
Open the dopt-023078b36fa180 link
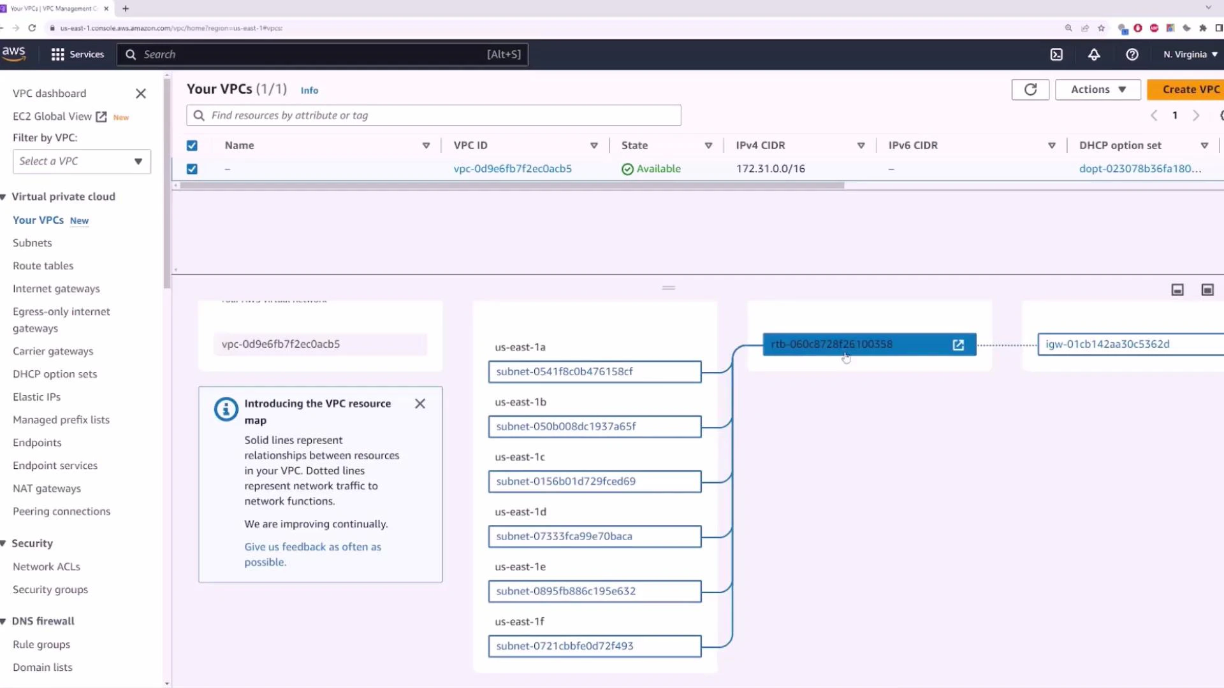1140,169
